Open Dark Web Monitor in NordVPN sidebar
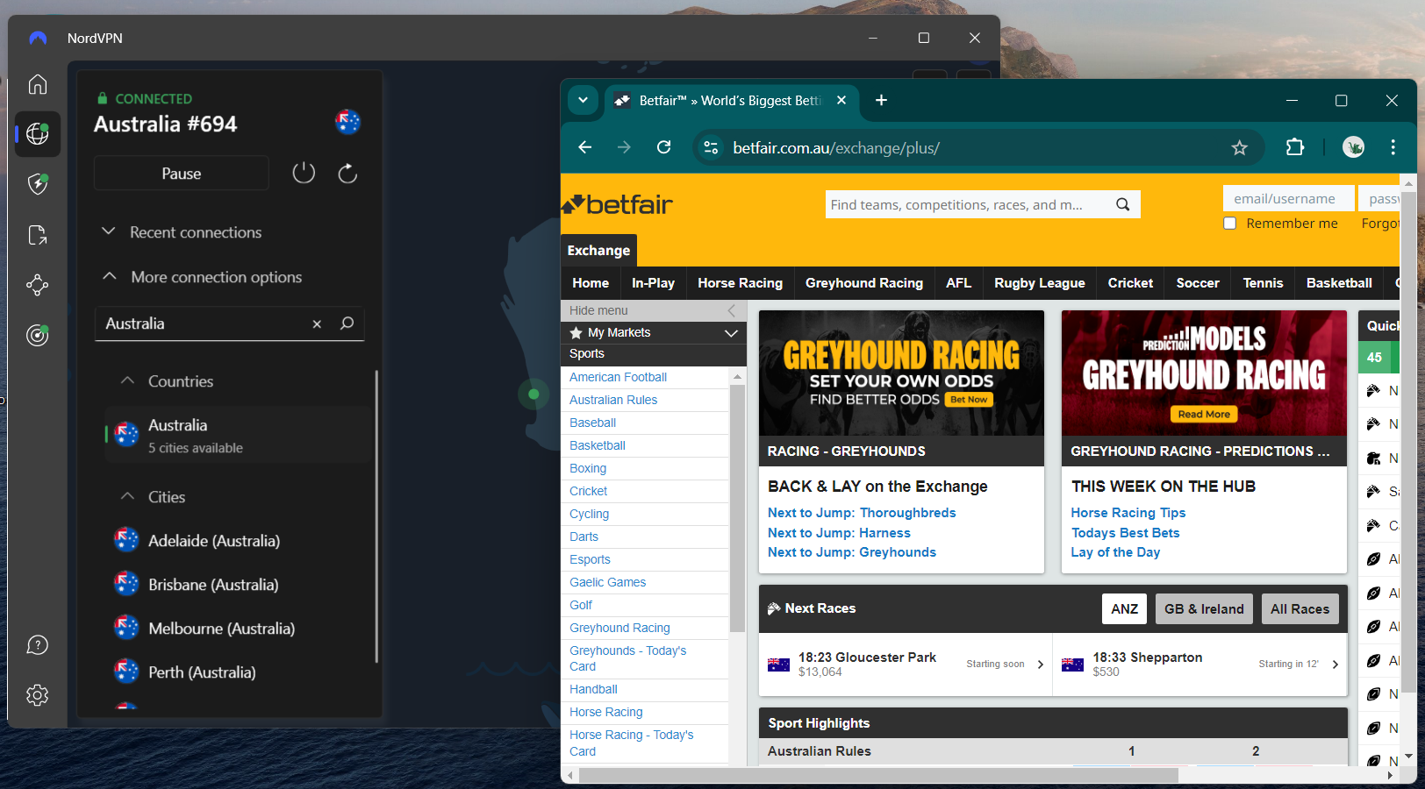 pyautogui.click(x=37, y=335)
